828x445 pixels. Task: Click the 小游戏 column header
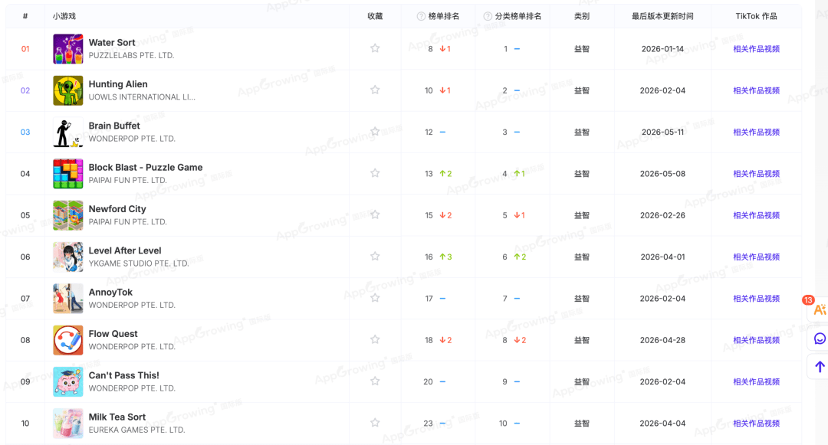coord(64,16)
